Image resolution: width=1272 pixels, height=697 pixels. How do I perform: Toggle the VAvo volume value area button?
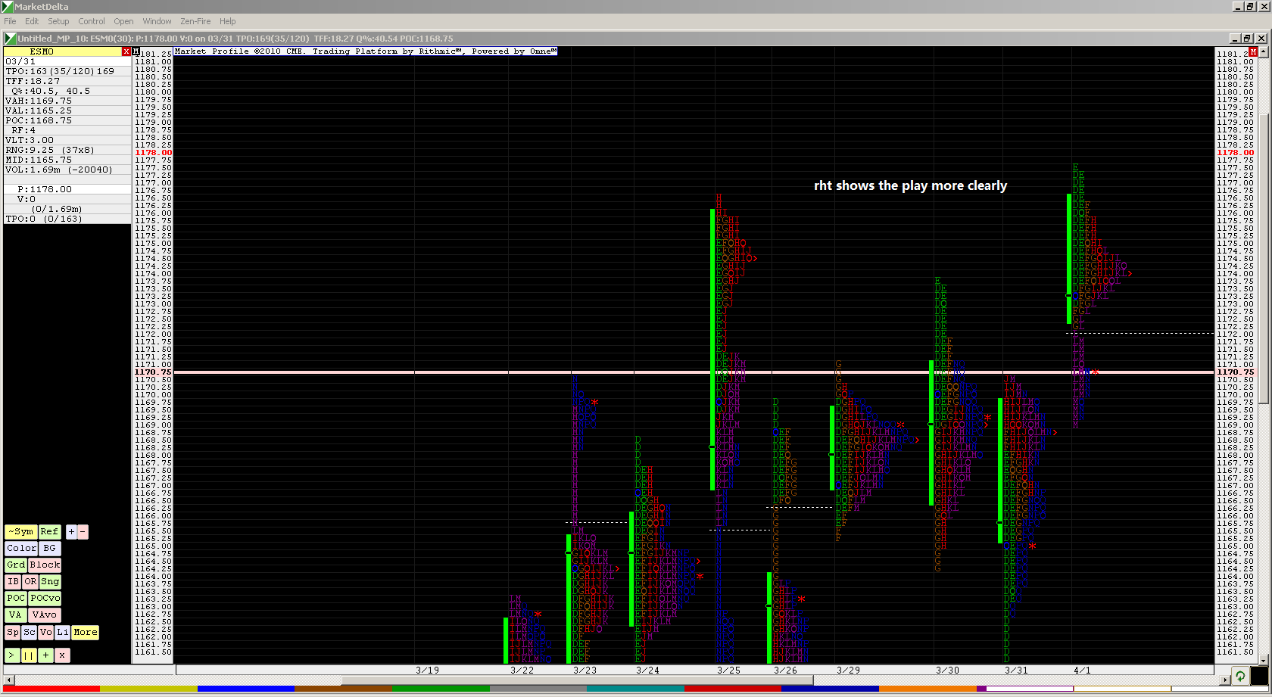point(45,615)
